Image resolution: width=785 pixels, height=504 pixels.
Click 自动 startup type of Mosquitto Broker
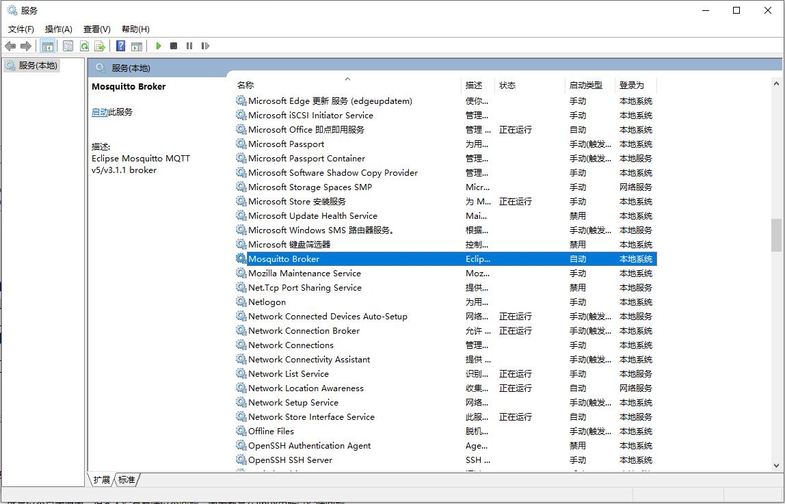pyautogui.click(x=578, y=258)
